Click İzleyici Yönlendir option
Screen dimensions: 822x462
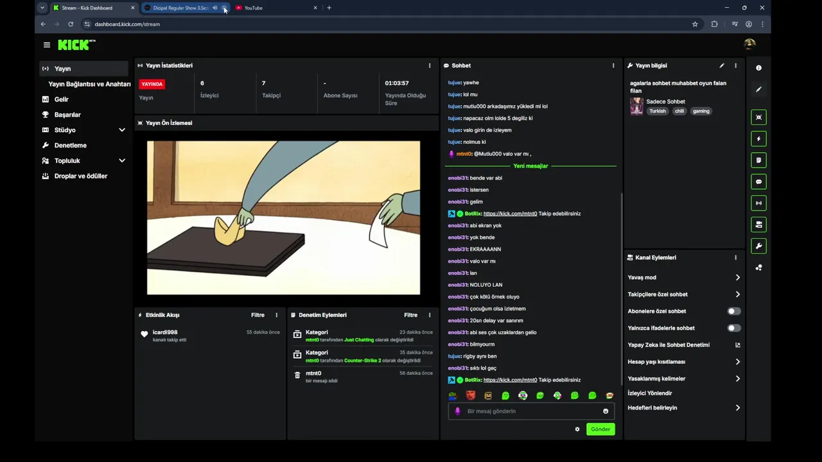click(x=650, y=393)
